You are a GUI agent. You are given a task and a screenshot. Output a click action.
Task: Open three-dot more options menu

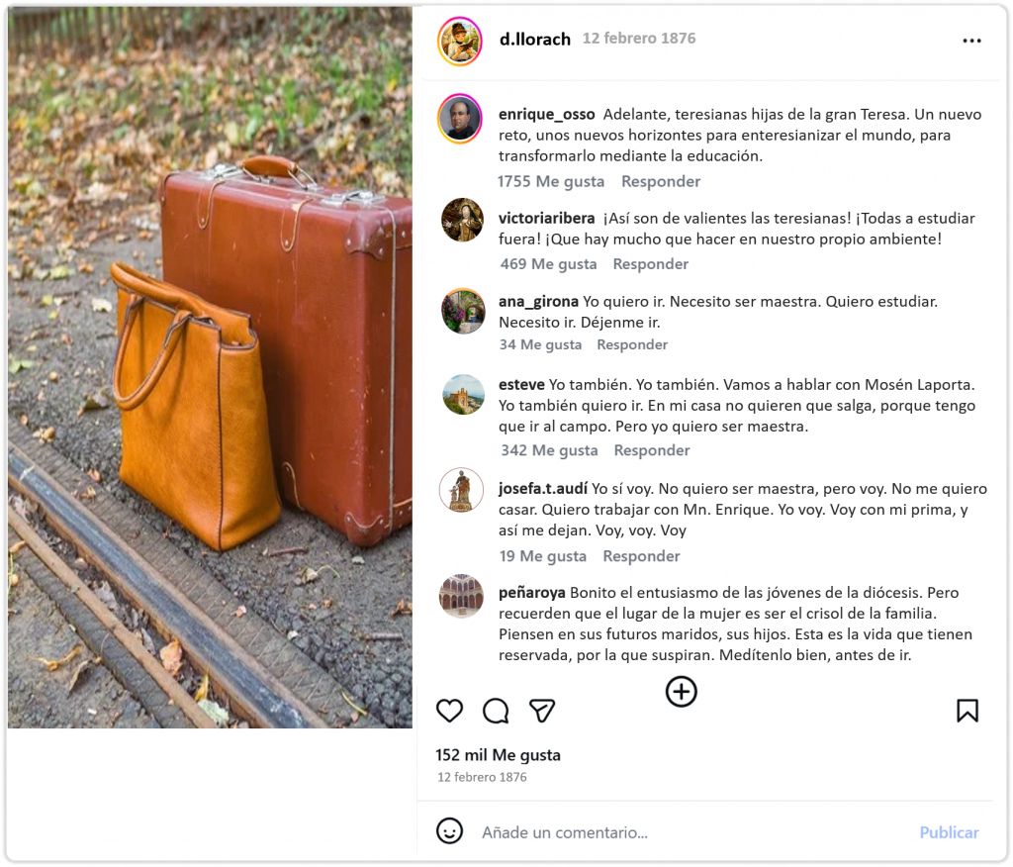[x=971, y=41]
